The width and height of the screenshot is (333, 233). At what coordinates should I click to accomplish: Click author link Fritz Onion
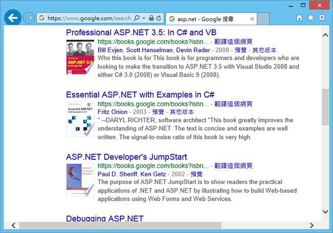113,112
